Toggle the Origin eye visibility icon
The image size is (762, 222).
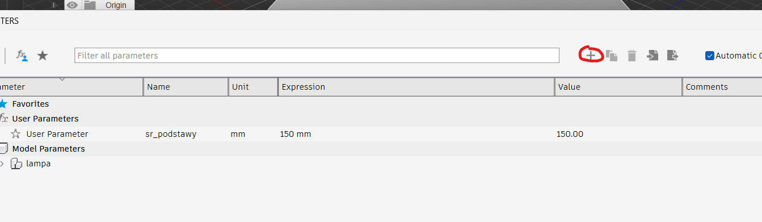(72, 5)
